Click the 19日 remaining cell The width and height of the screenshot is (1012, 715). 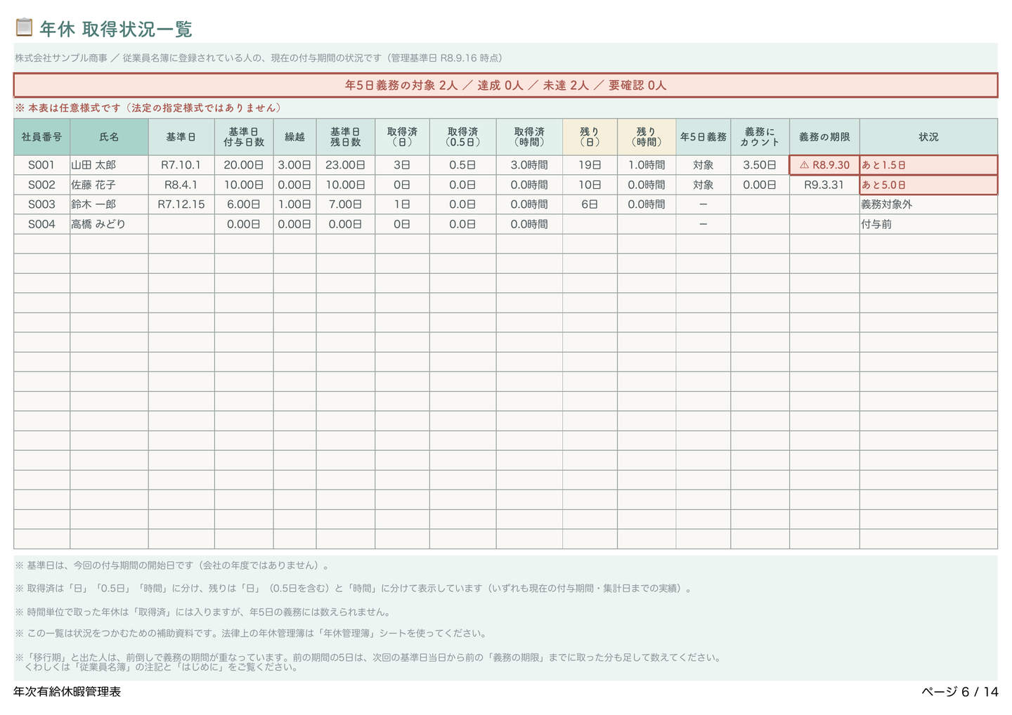pyautogui.click(x=590, y=165)
